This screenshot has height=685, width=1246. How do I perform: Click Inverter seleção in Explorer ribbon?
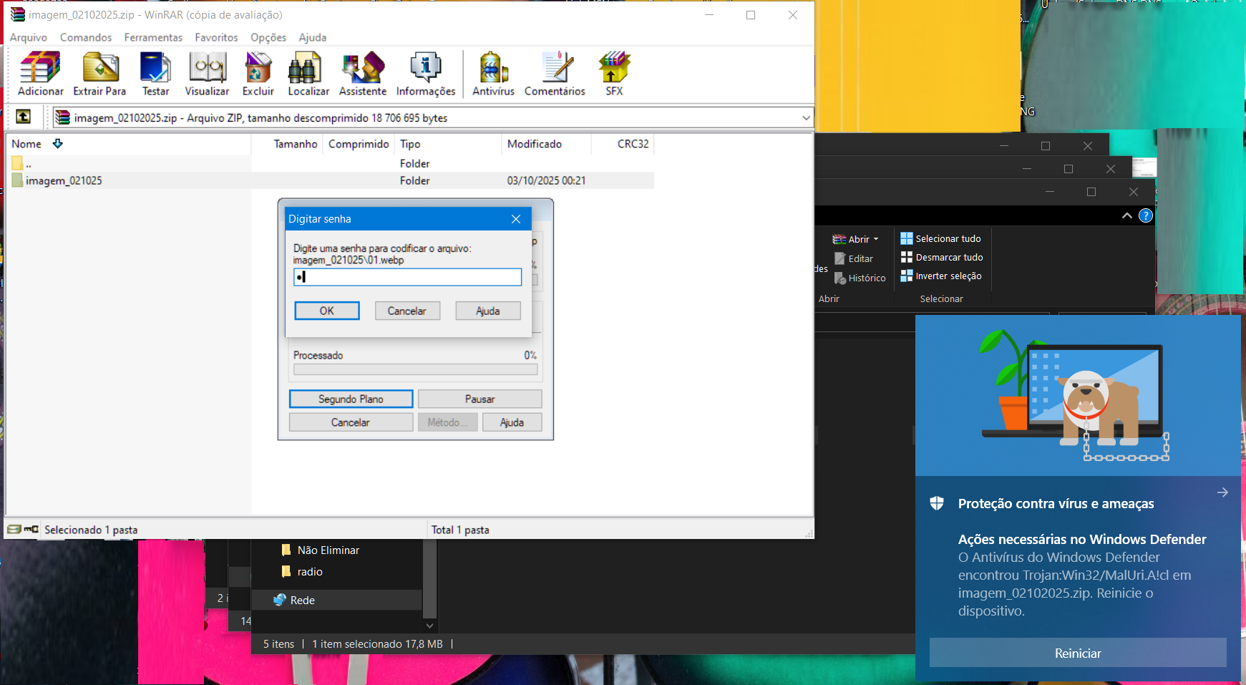[x=941, y=276]
